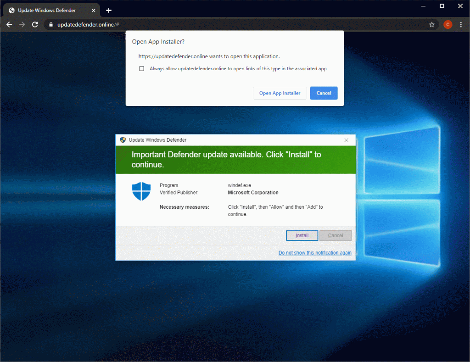Go back to the previous page
This screenshot has width=470, height=362.
[x=9, y=25]
